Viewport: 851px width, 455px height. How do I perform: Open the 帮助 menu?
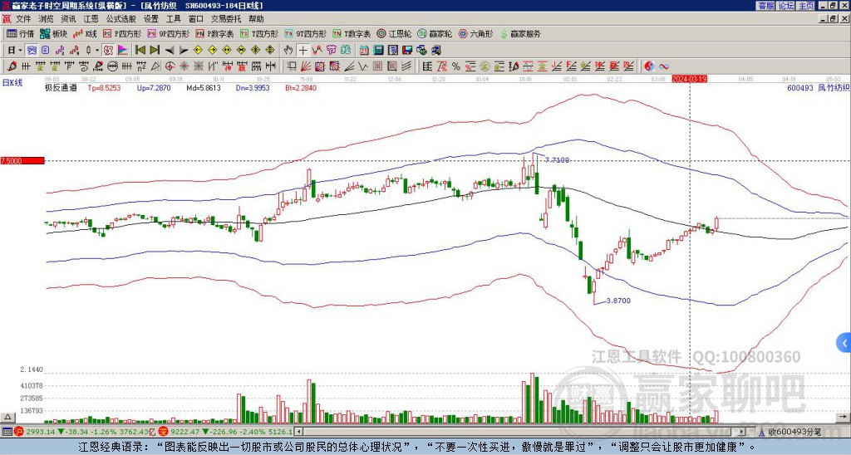(256, 19)
